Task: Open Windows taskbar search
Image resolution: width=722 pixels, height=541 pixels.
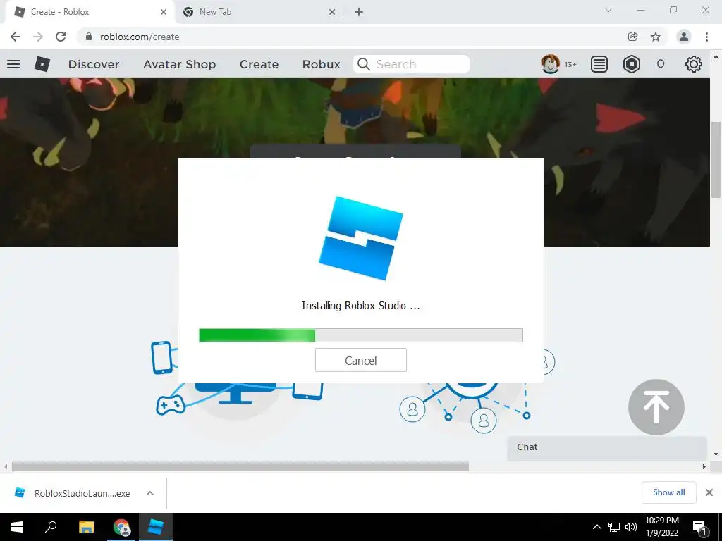Action: (51, 527)
